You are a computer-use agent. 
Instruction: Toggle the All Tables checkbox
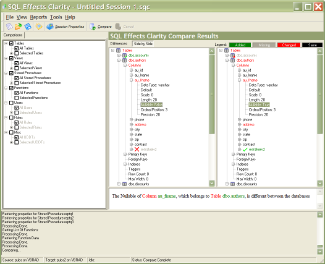[x=17, y=48]
